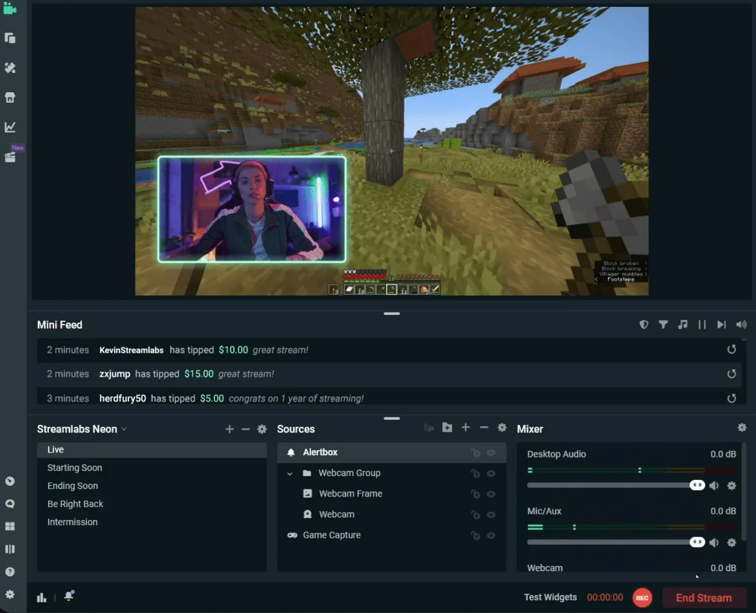Click the End Stream button
Image resolution: width=756 pixels, height=613 pixels.
pyautogui.click(x=704, y=598)
